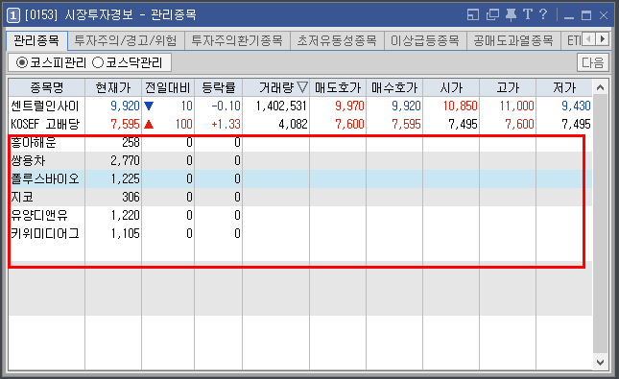Screen dimensions: 619x379
Task: Click the 센트럴인사이 ask price 9,970
Action: pyautogui.click(x=349, y=106)
